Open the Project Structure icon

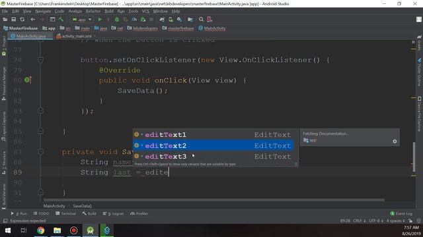tap(190, 19)
